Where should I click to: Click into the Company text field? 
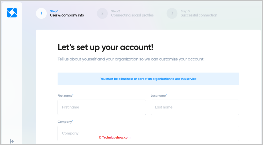[148, 133]
